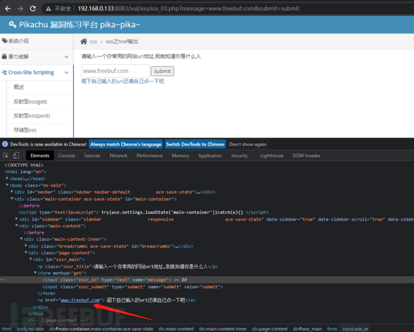Image resolution: width=414 pixels, height=332 pixels.
Task: Click Always match Chrome's language button
Action: pos(126,144)
